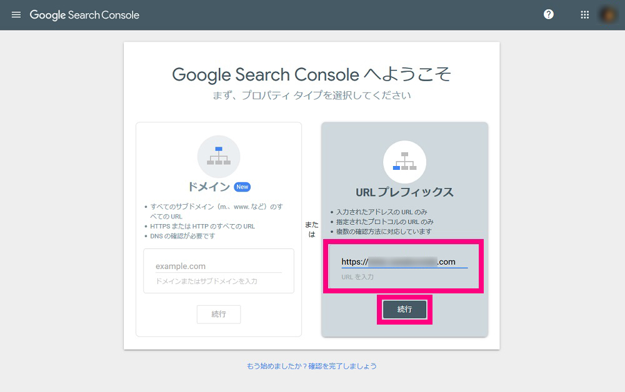Click the Domain property sitemap icon
The image size is (625, 392).
219,157
